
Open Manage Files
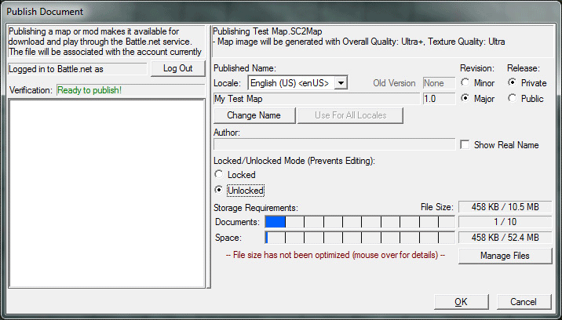pos(505,256)
